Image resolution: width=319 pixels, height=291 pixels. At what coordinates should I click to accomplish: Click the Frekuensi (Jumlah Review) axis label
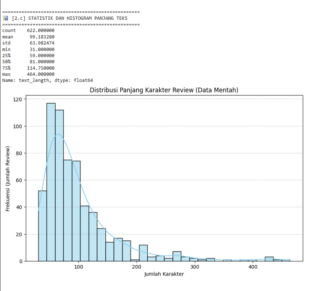point(8,178)
